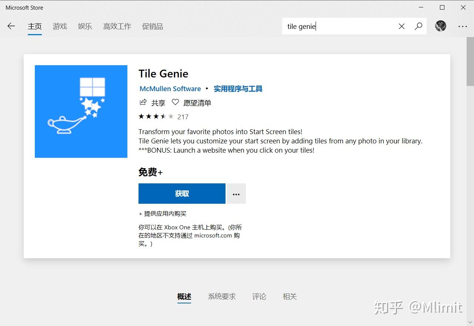View the 相关 section
The width and height of the screenshot is (474, 326).
pyautogui.click(x=290, y=296)
